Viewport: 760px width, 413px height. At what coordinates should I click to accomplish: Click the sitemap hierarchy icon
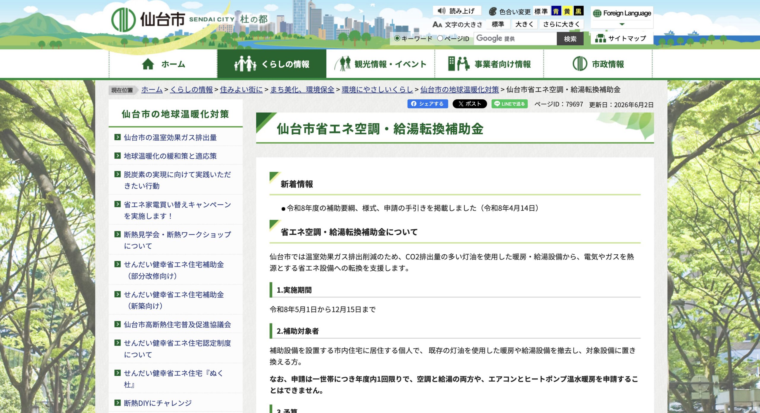[600, 38]
